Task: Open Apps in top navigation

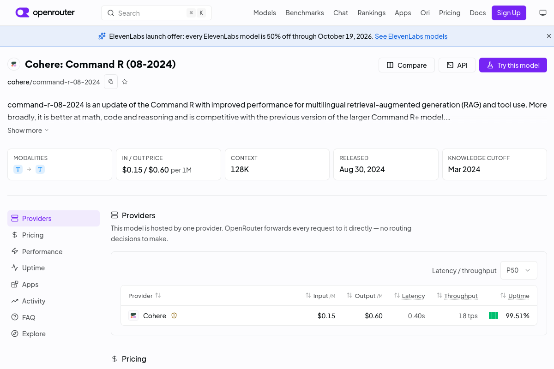Action: 403,13
